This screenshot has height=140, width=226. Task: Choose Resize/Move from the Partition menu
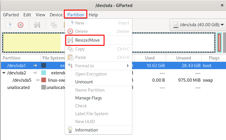pos(98,40)
